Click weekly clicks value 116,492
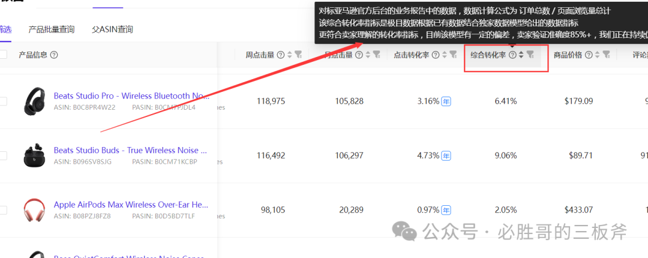Screen dimensions: 648x258 click(271, 155)
